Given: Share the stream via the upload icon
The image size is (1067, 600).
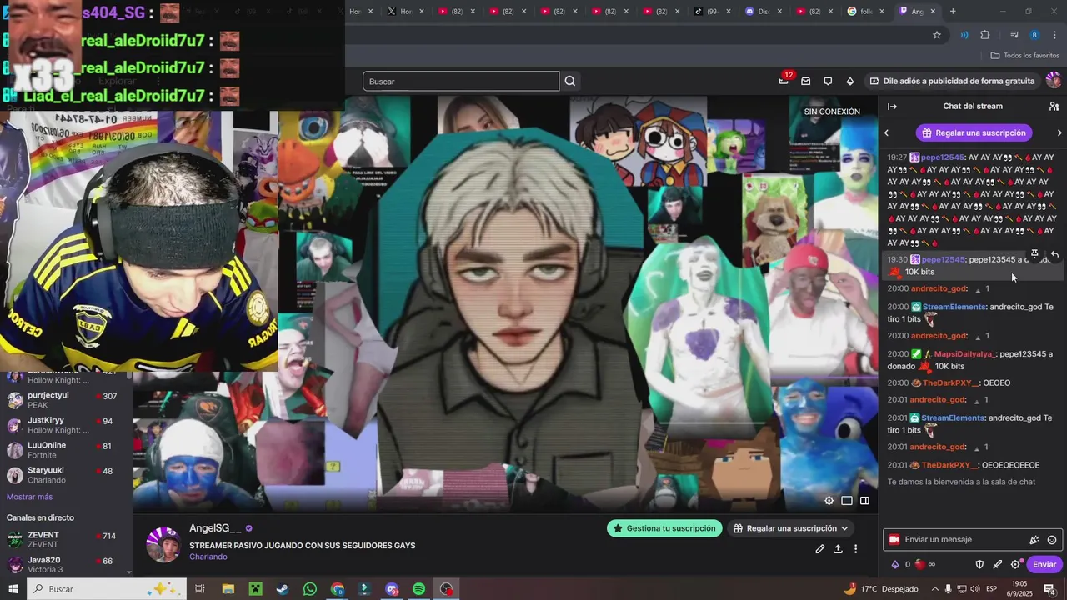Looking at the screenshot, I should point(838,549).
